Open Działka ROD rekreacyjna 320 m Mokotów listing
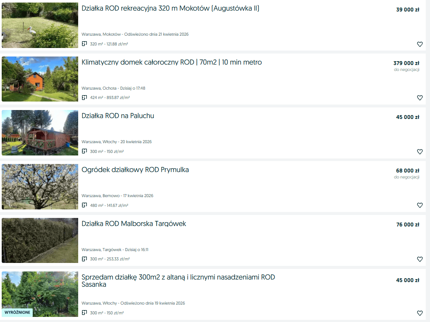The width and height of the screenshot is (430, 322). tap(170, 8)
